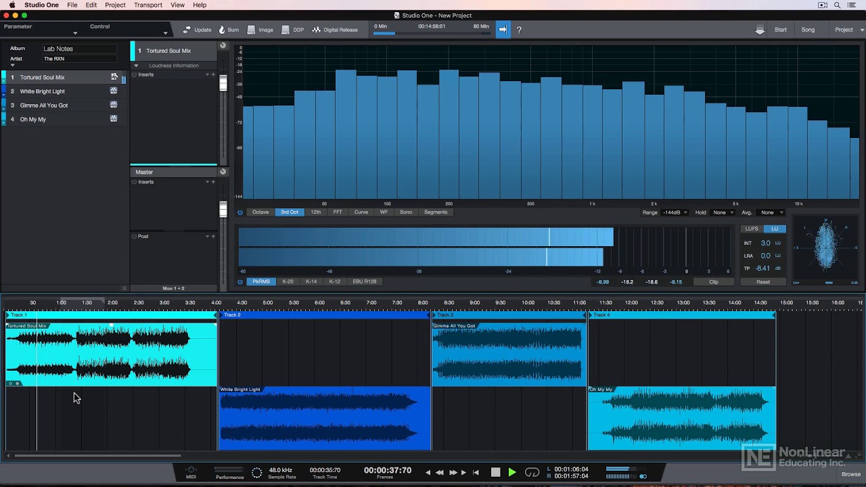
Task: Toggle the Loop playback icon
Action: [532, 472]
